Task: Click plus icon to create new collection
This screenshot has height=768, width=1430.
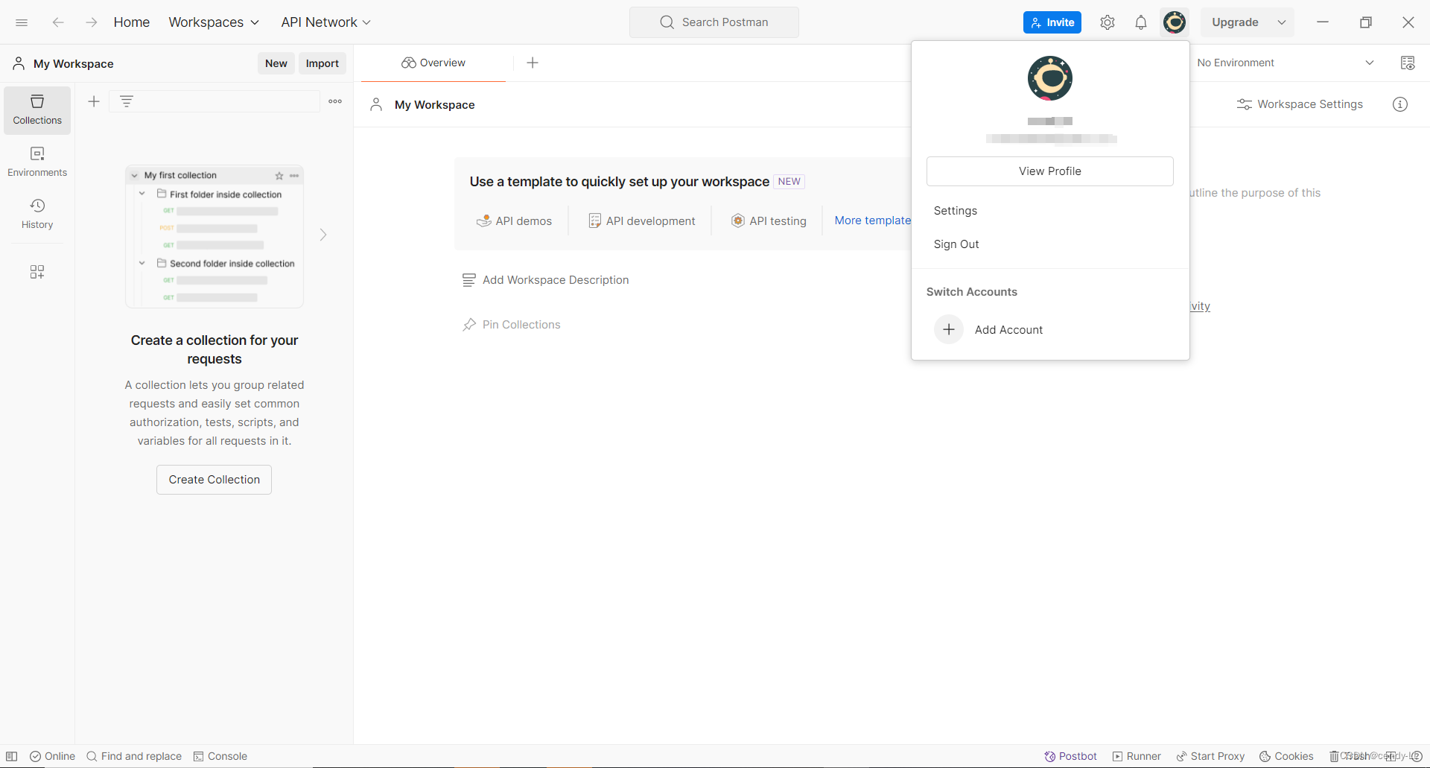Action: coord(94,101)
